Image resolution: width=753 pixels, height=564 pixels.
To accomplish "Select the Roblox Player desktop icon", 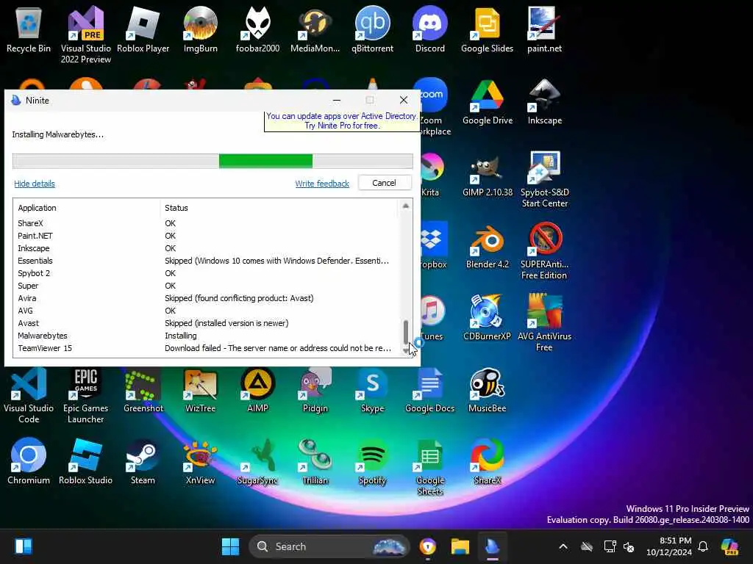I will tap(143, 29).
